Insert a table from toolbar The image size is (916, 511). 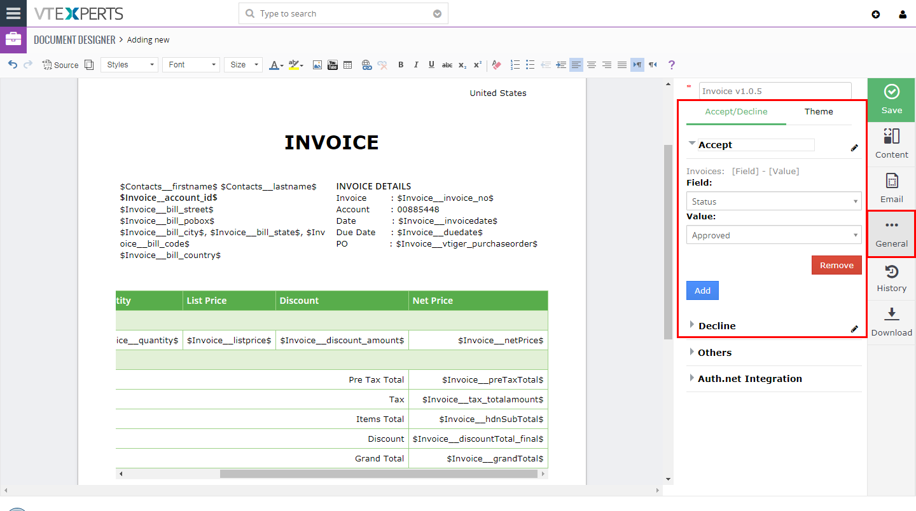point(347,65)
